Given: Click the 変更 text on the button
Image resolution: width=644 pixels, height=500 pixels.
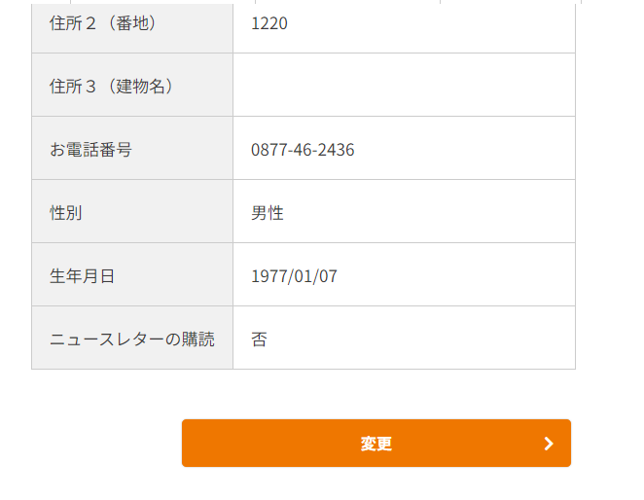Looking at the screenshot, I should coord(376,444).
